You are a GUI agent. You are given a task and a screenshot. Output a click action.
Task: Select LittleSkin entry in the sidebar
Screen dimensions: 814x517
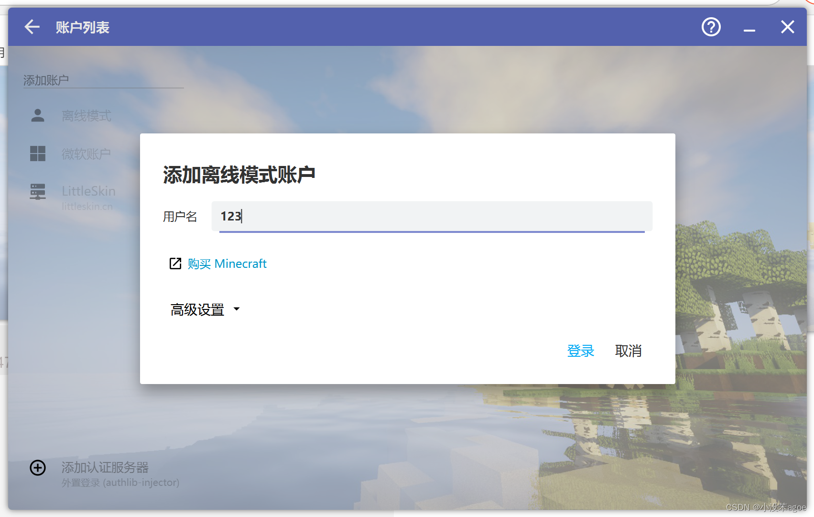tap(88, 191)
